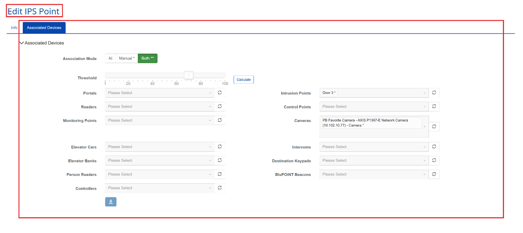This screenshot has height=233, width=523.
Task: Select the Both association mode
Action: [148, 58]
